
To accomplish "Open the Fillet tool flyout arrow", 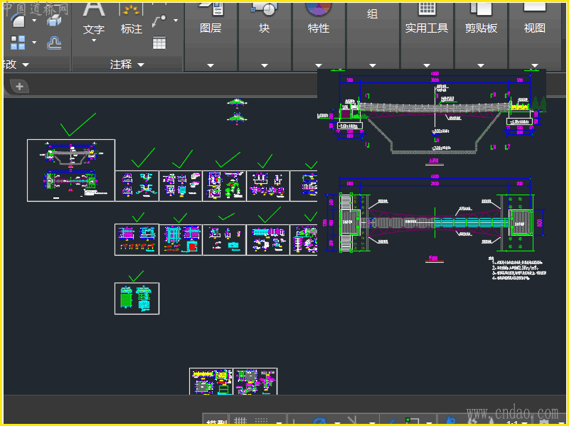I will tap(34, 21).
